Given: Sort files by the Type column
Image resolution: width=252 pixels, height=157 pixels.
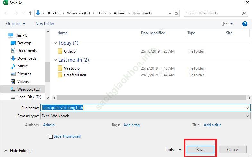Looking at the screenshot, I should tap(191, 33).
